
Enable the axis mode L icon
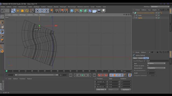click(x=2, y=46)
